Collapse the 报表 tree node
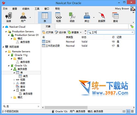 [14, 90]
